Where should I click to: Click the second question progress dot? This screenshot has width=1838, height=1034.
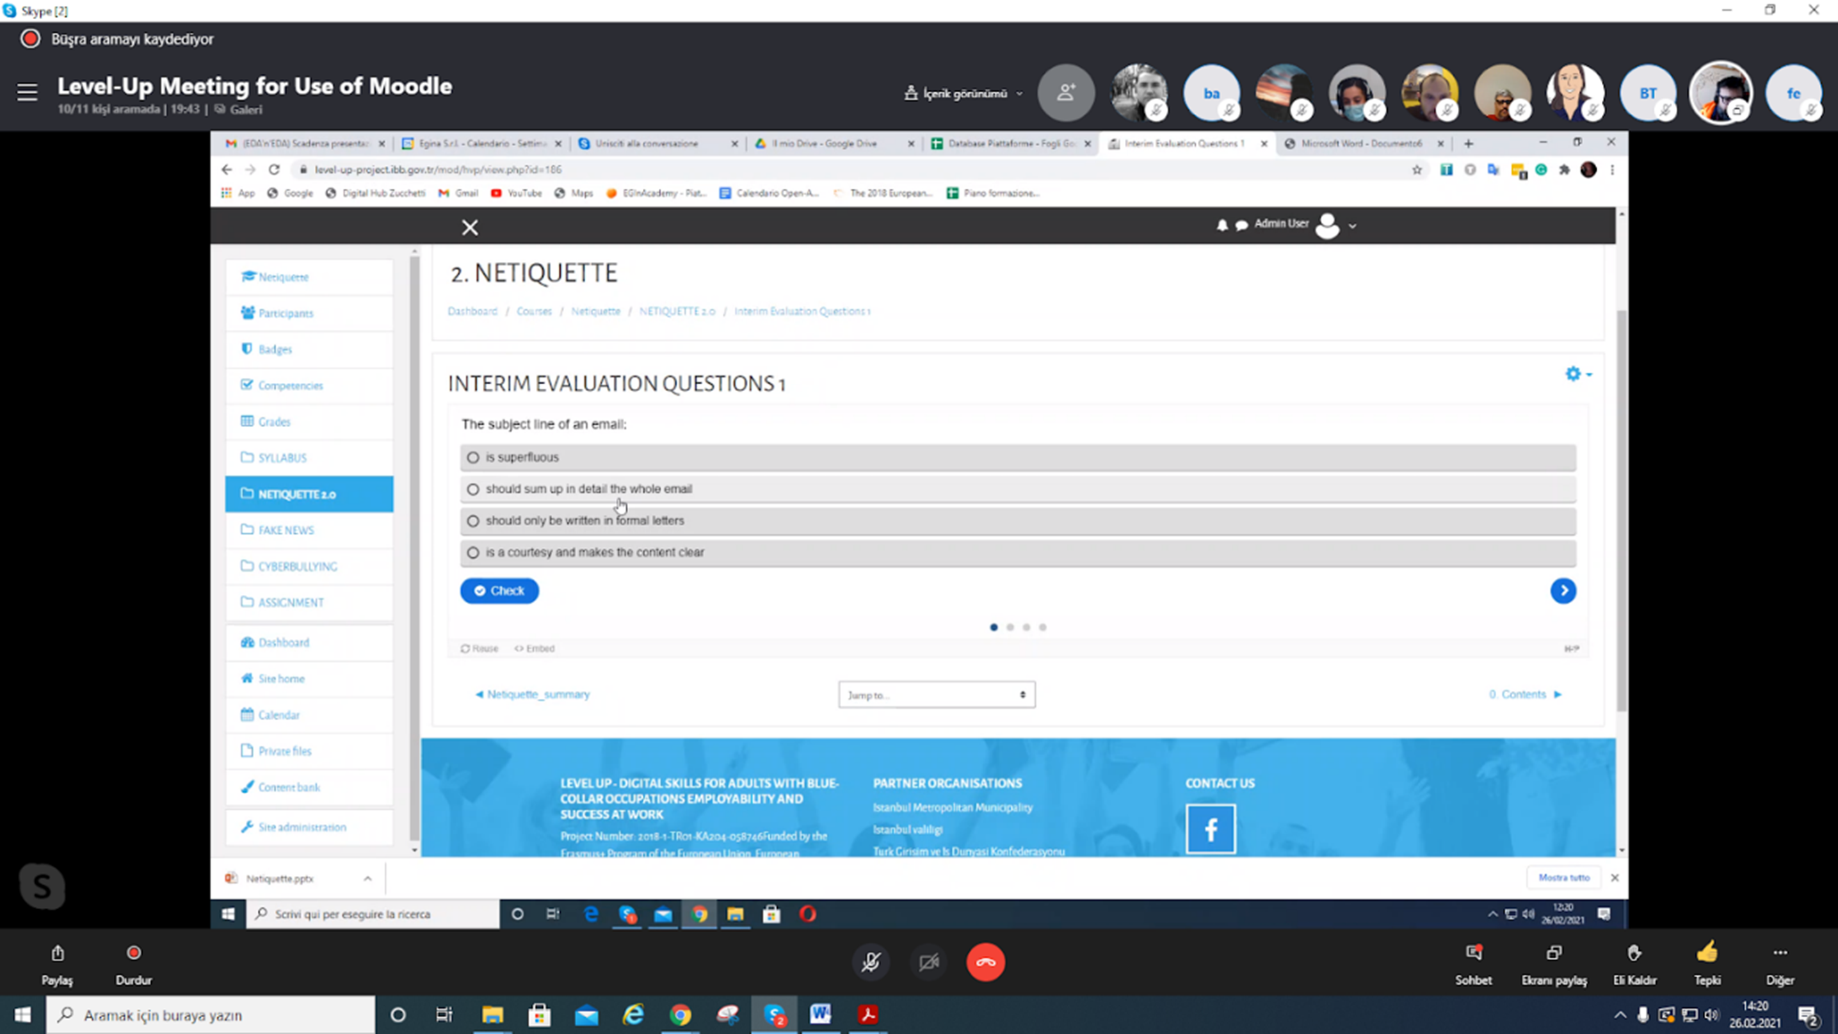click(1010, 627)
